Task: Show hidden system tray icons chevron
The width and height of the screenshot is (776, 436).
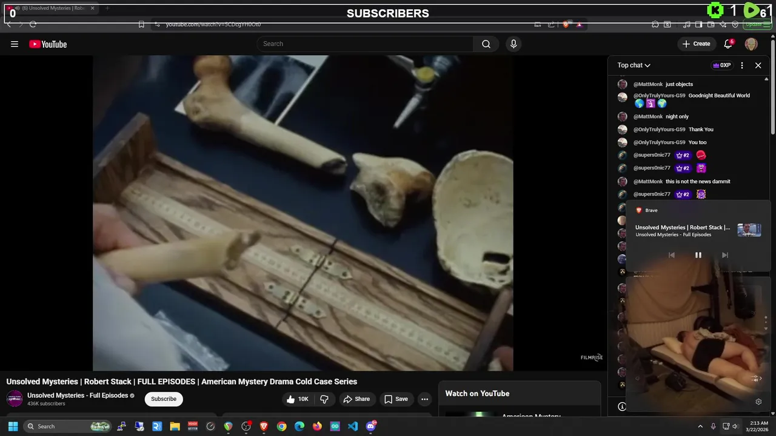Action: tap(700, 426)
